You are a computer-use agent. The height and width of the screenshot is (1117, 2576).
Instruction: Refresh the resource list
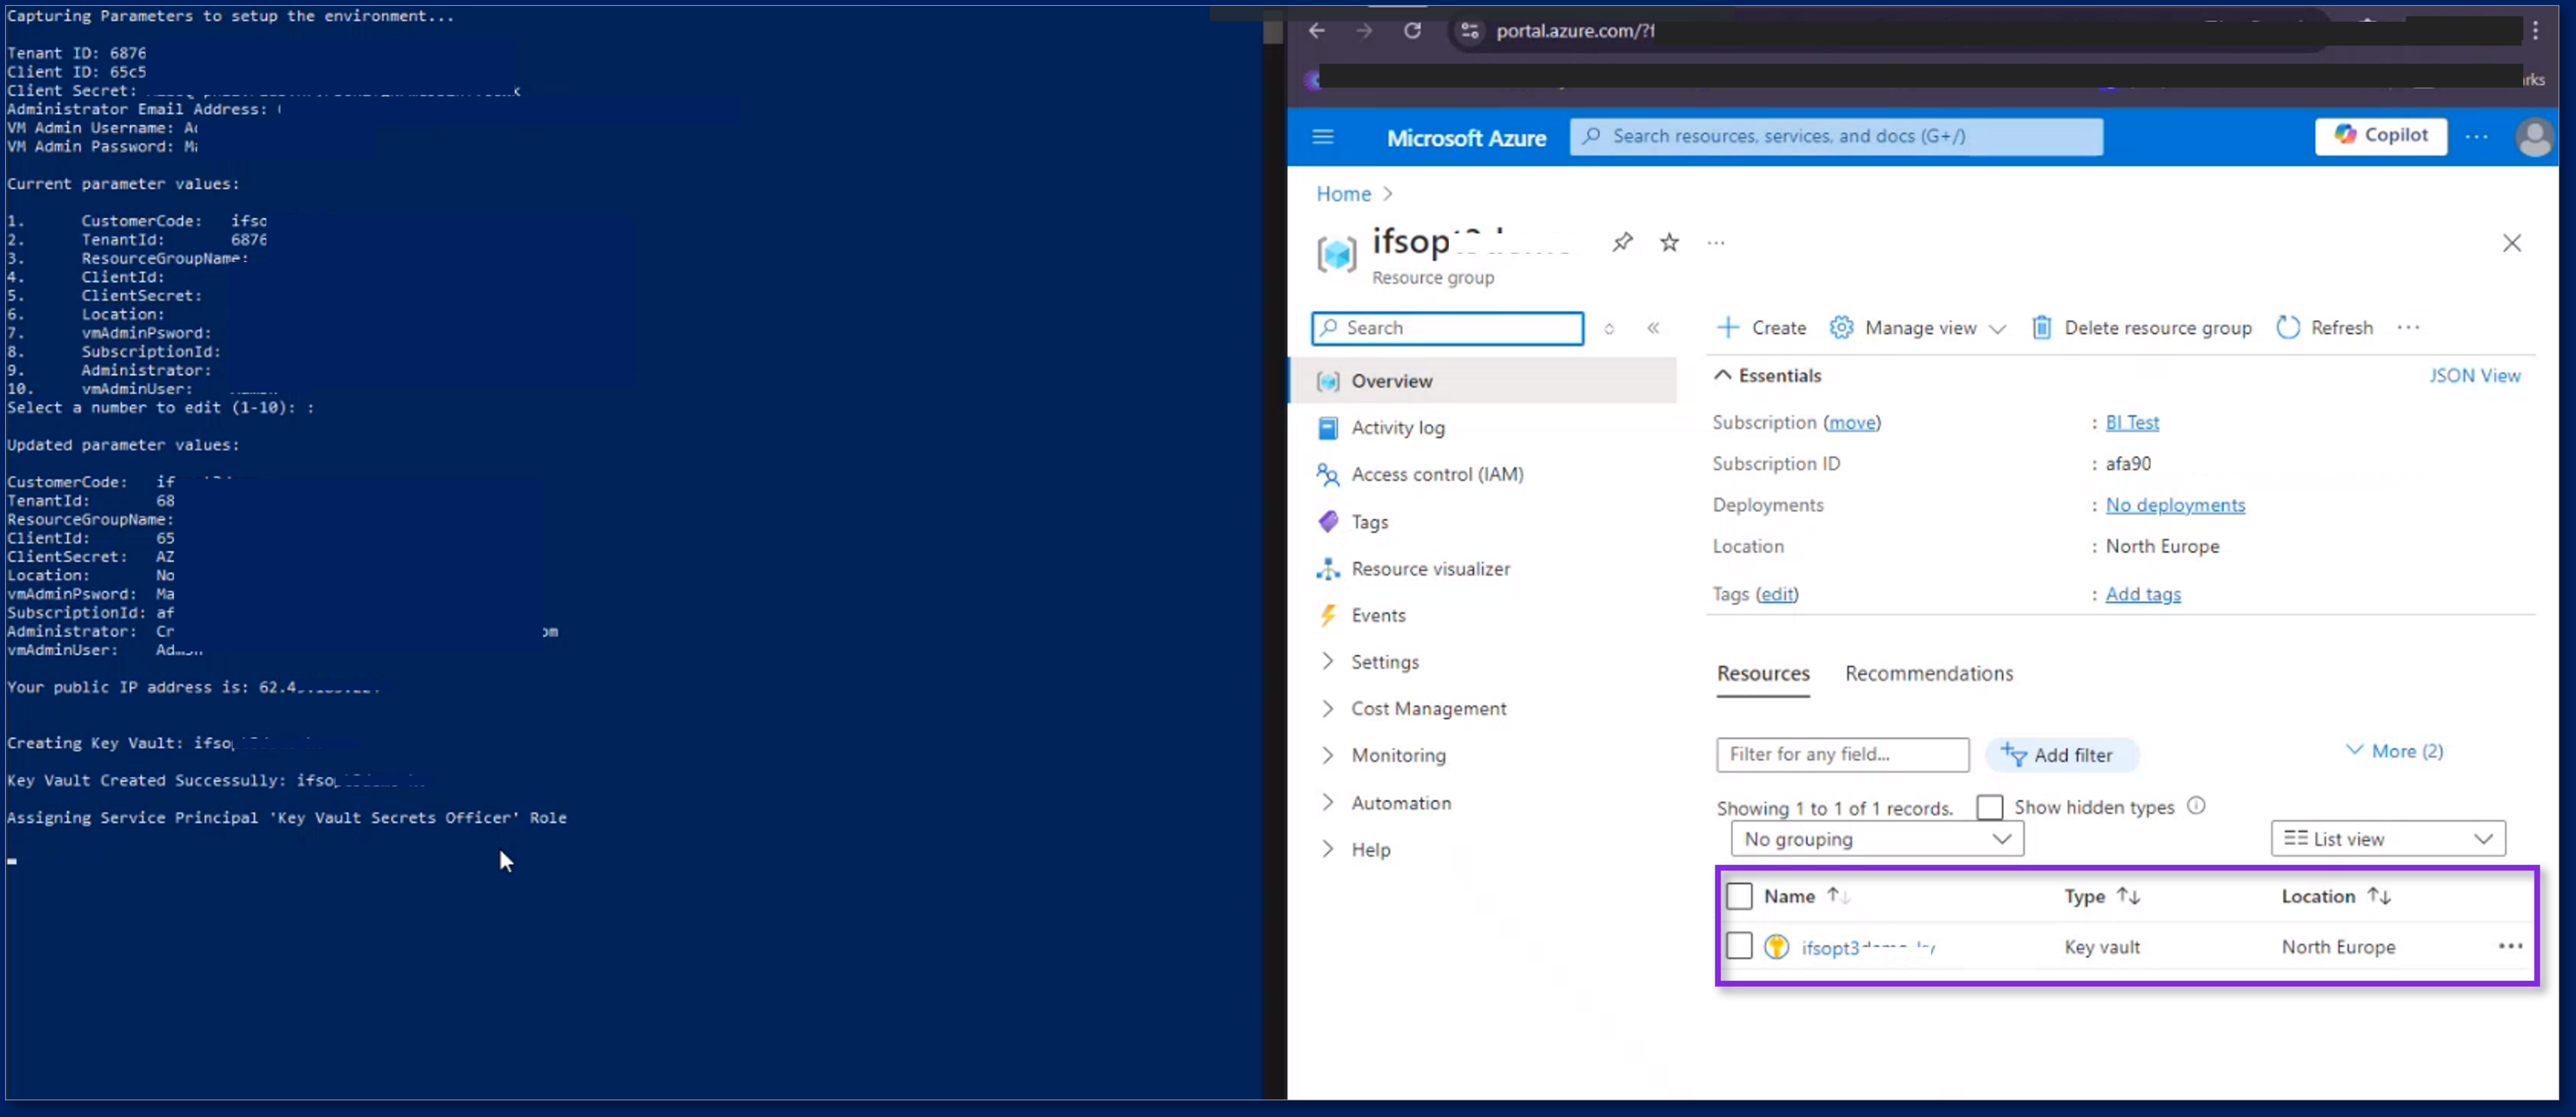pos(2324,328)
